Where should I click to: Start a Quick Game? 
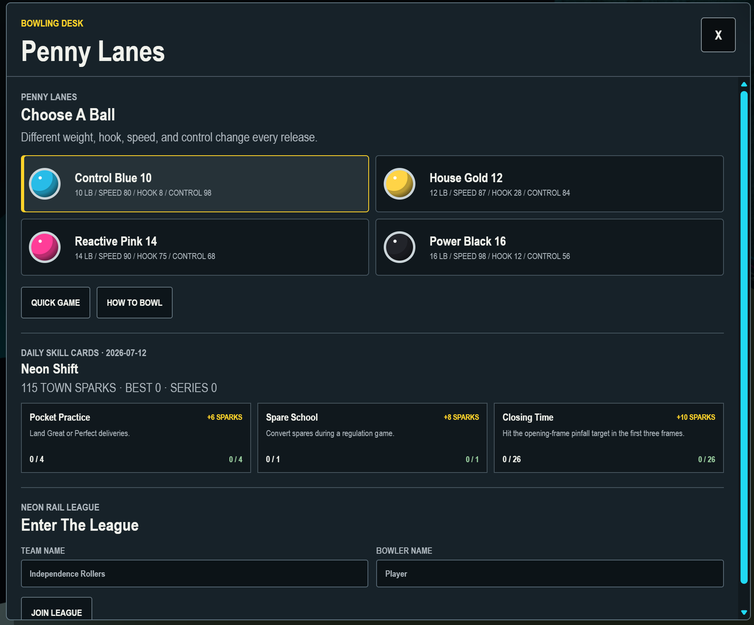[55, 303]
